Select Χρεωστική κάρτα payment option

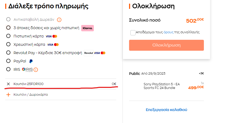coord(8,44)
